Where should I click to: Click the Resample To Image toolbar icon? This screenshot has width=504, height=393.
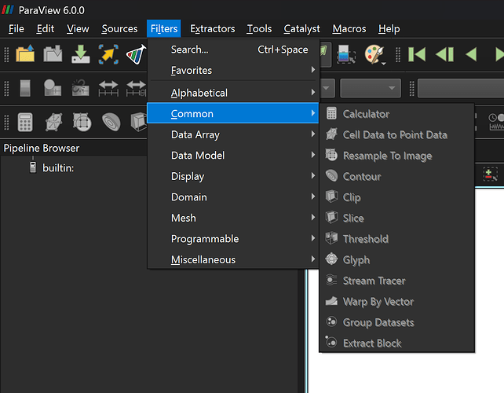click(82, 123)
